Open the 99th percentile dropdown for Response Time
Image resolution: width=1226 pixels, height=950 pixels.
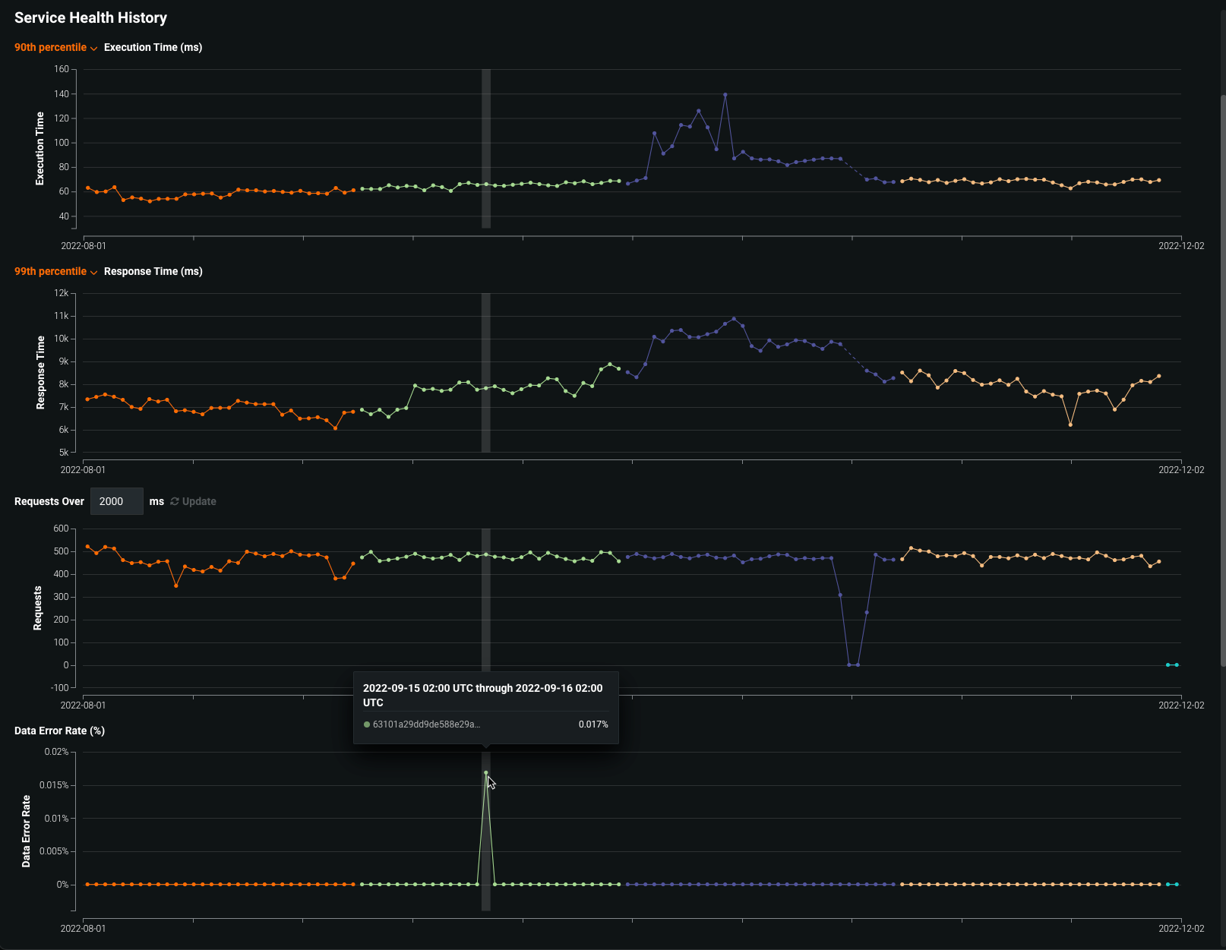[x=50, y=271]
